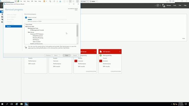Open the notifications flag in Server Manager
Image resolution: width=189 pixels, height=106 pixels.
pos(163,5)
